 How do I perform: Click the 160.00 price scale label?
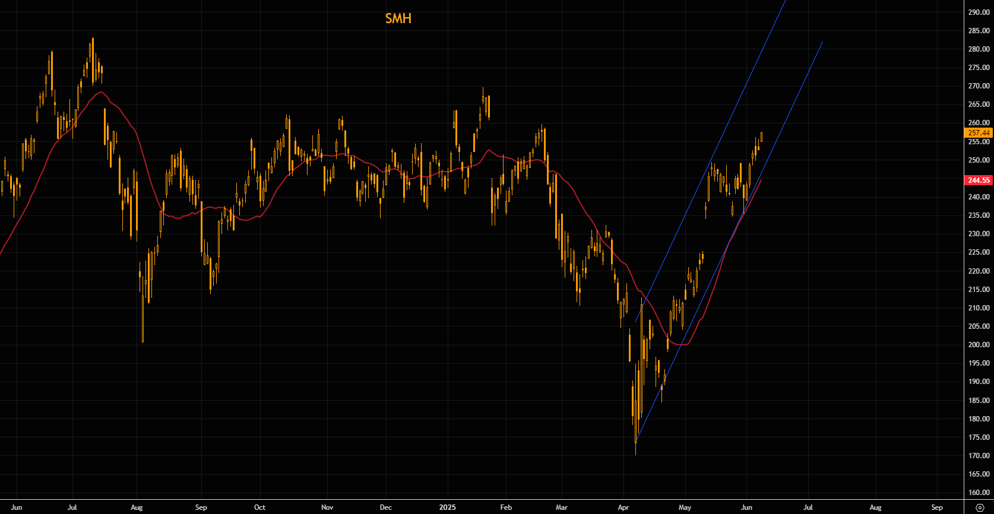(x=979, y=493)
